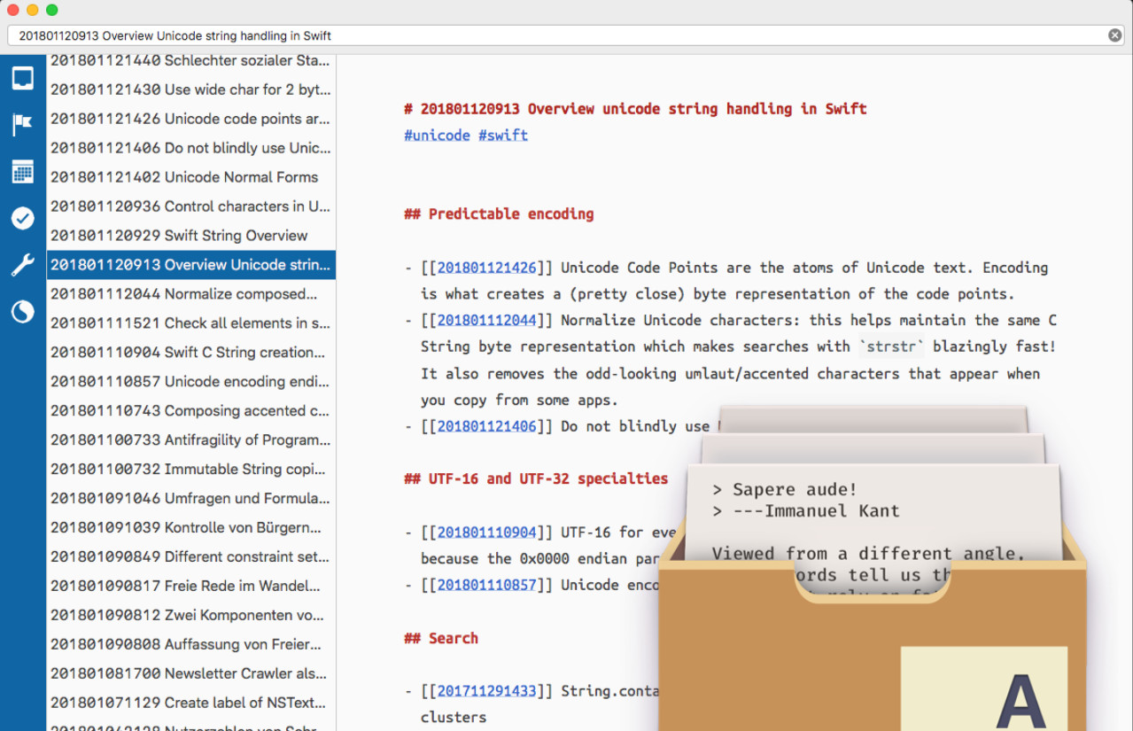Select note "201801091046 Umfragen und Formula..."
Viewport: 1133px width, 731px height.
[191, 499]
